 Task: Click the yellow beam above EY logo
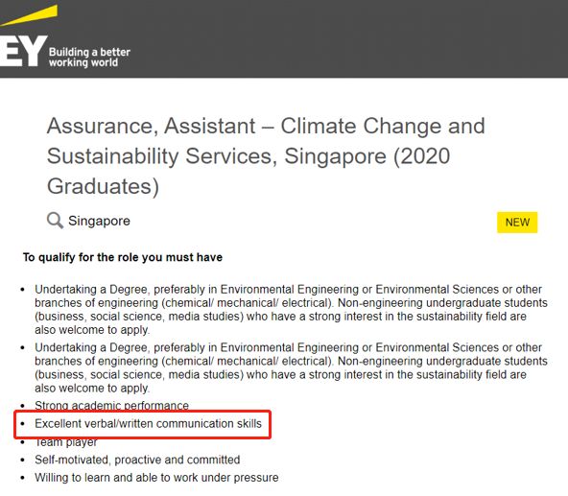point(29,15)
